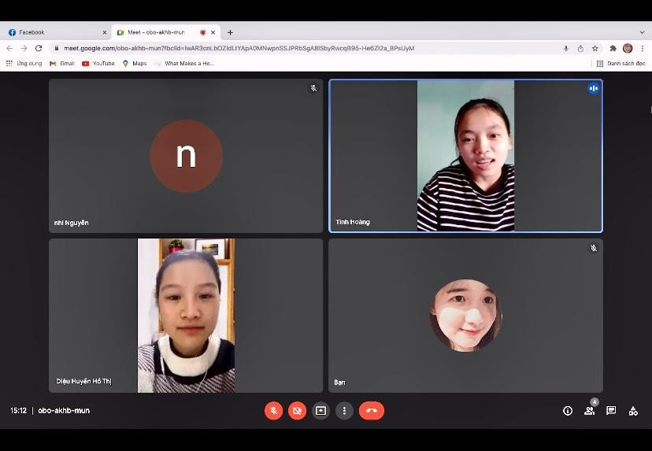Open Activities panel icon
The height and width of the screenshot is (451, 652).
(633, 411)
